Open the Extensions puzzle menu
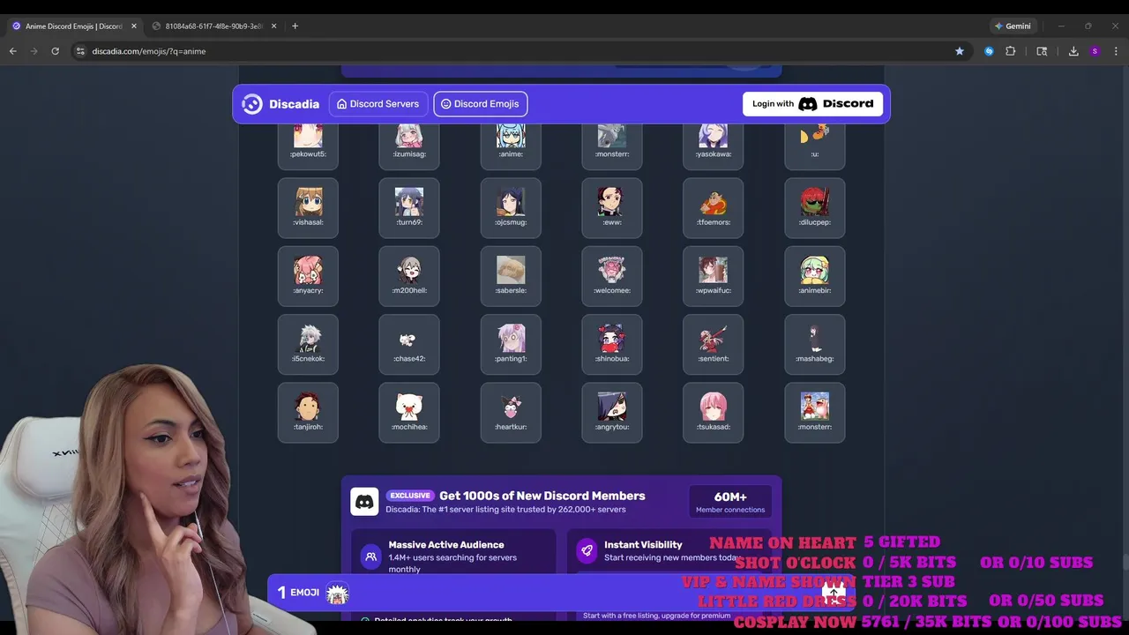The width and height of the screenshot is (1129, 635). [x=1011, y=51]
